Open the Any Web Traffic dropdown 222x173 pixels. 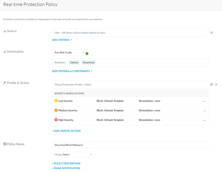tap(69, 52)
